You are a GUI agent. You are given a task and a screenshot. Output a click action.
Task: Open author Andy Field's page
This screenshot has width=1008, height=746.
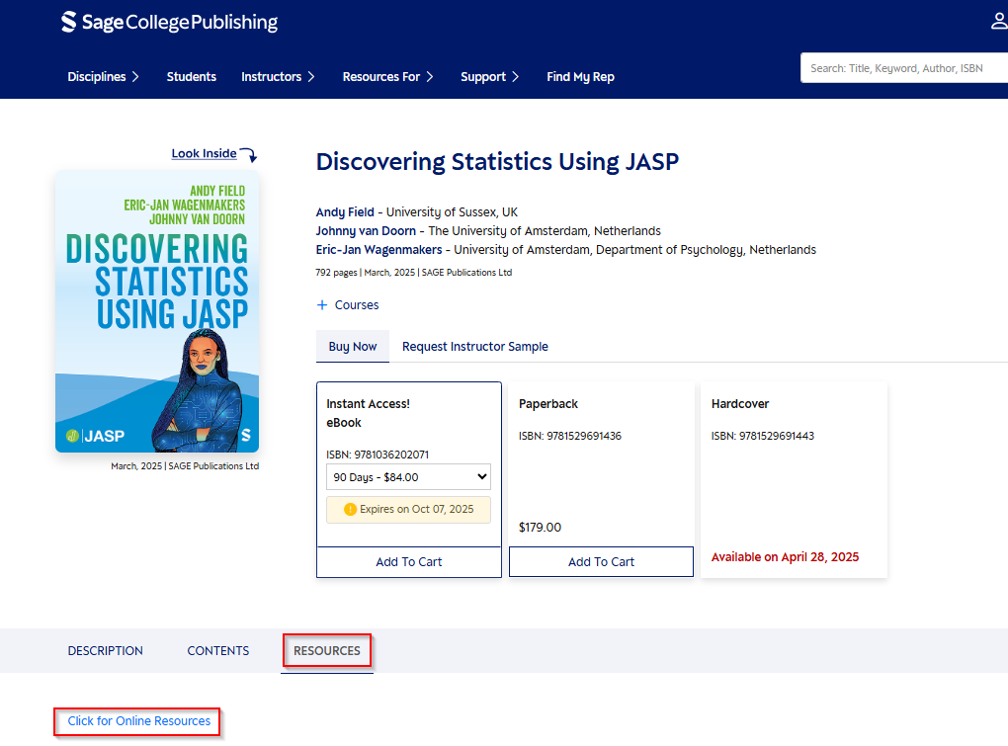coord(345,212)
